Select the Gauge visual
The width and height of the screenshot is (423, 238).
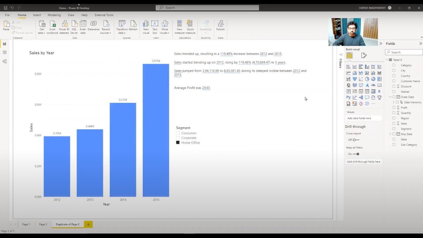(373, 85)
